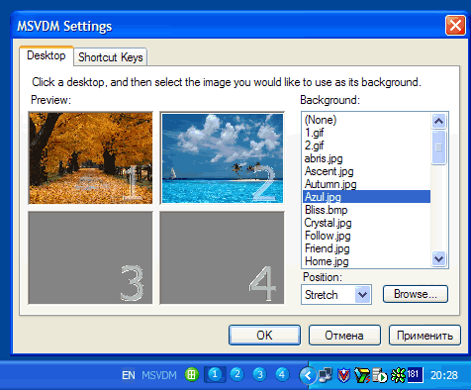Image resolution: width=471 pixels, height=390 pixels.
Task: Close the MSVDM Settings dialog
Action: coord(455,25)
